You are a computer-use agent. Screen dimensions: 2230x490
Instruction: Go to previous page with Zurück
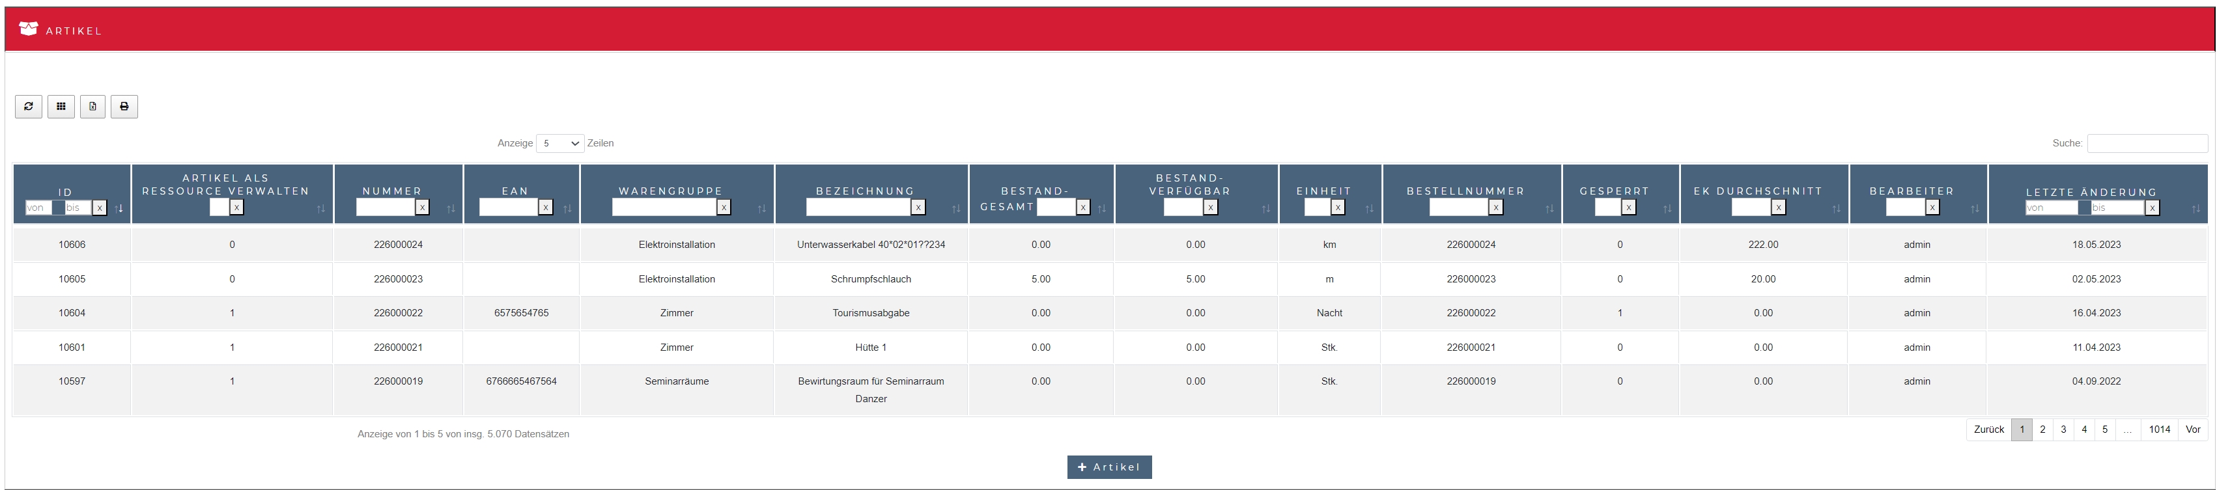coord(1988,429)
